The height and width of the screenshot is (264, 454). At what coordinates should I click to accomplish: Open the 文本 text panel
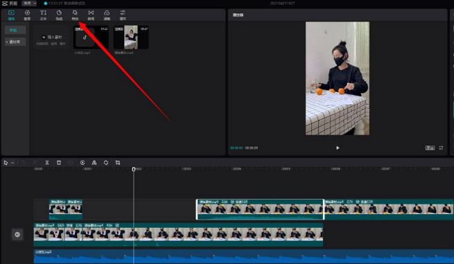(x=43, y=15)
